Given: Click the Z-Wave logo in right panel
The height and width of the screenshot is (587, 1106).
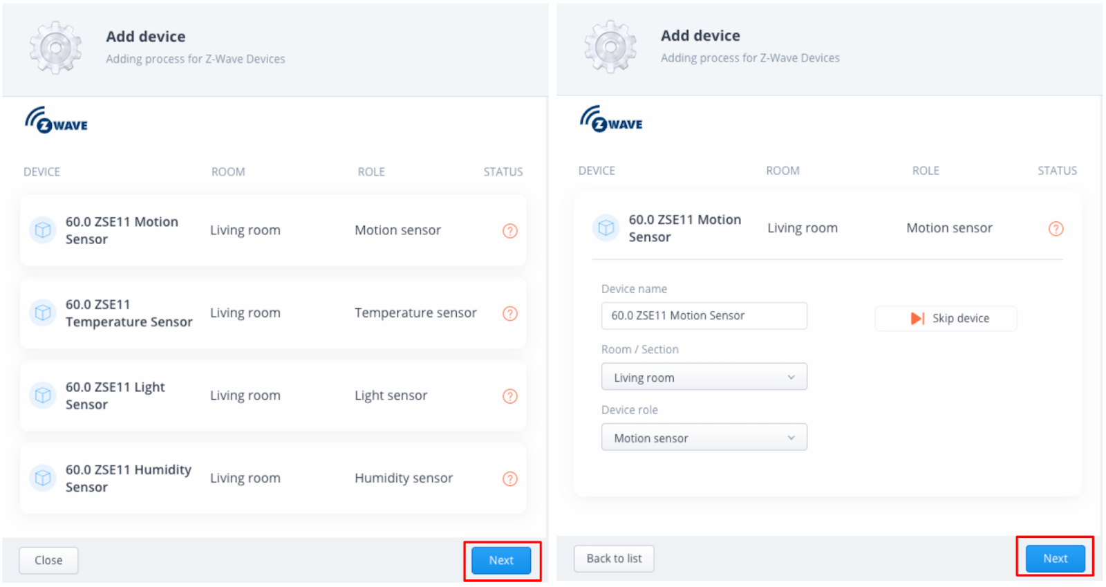Looking at the screenshot, I should tap(611, 119).
